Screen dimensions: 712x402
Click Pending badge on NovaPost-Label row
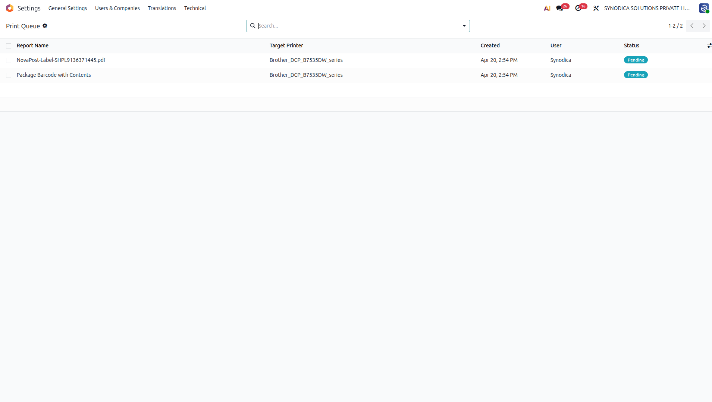point(636,60)
